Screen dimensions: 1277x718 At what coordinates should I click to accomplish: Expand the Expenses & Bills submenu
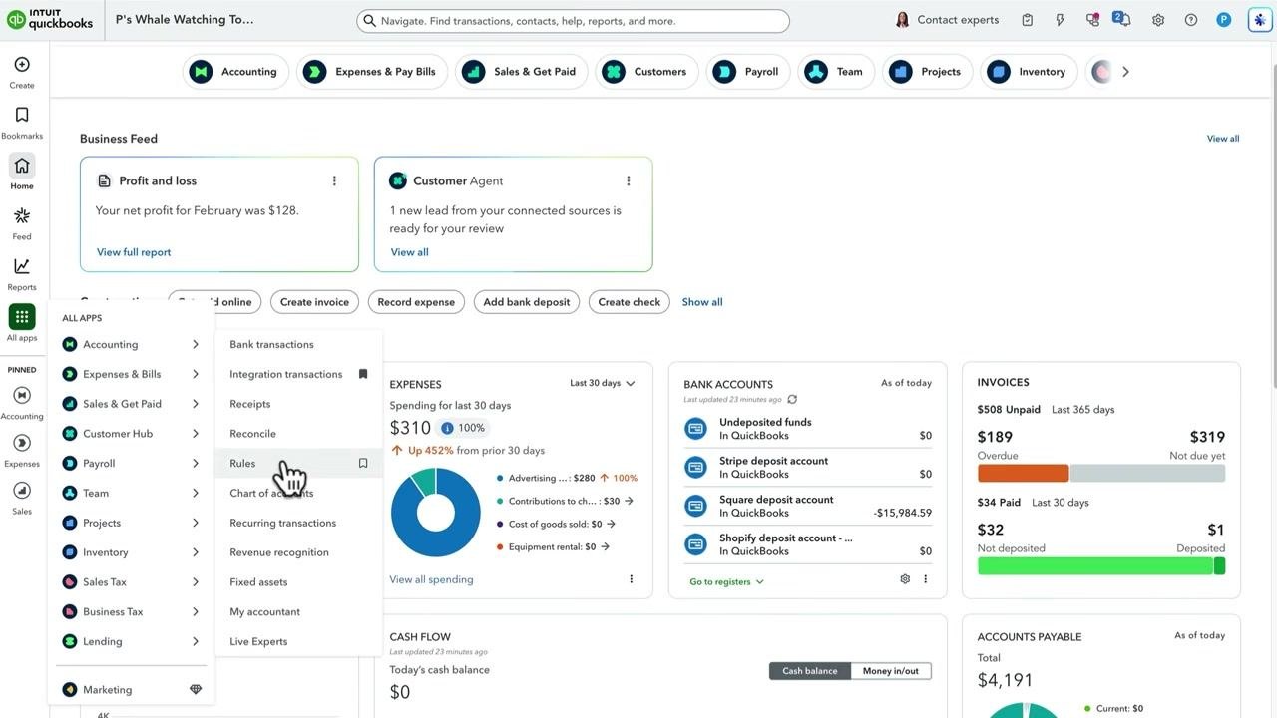[x=196, y=374]
